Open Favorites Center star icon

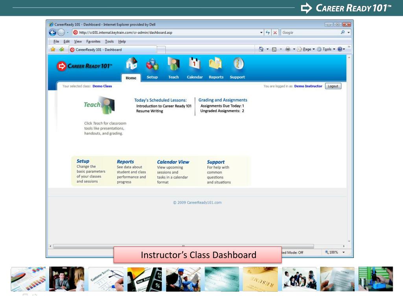pyautogui.click(x=53, y=49)
